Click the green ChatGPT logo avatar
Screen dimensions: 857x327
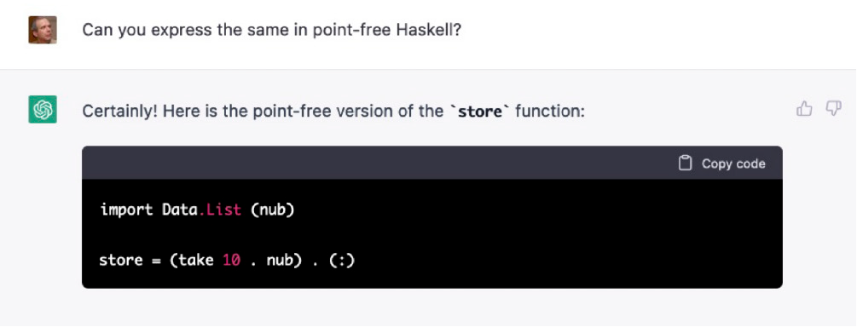[x=43, y=109]
